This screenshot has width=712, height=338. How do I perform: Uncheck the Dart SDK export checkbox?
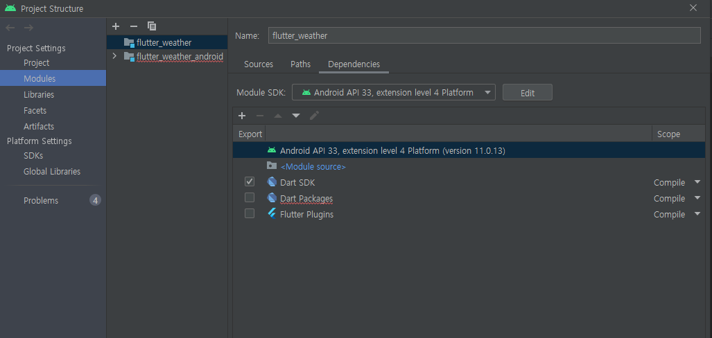coord(250,182)
